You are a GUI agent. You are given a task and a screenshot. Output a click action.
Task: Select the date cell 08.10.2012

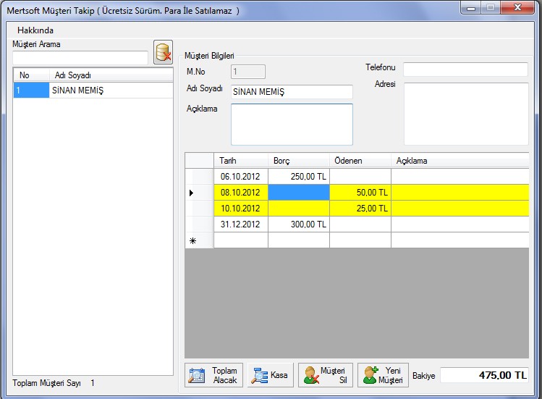coord(241,193)
